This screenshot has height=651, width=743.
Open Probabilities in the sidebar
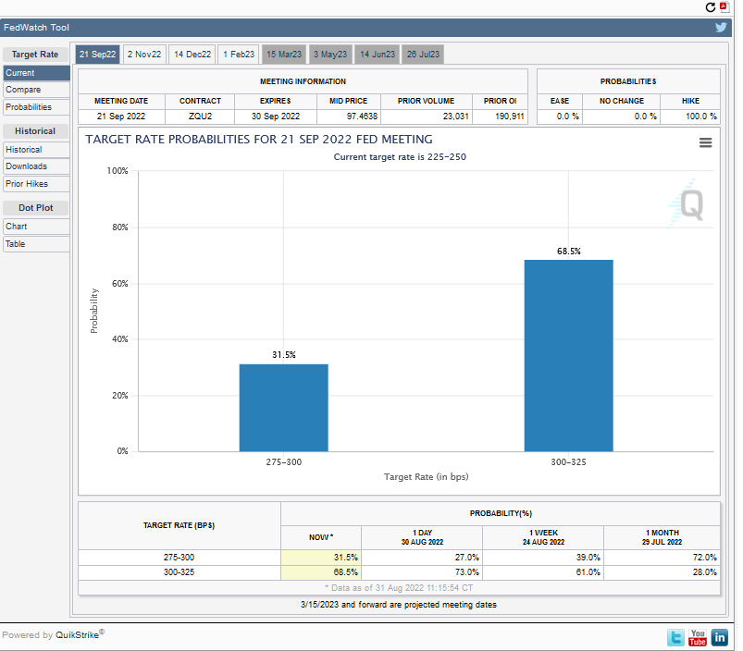point(36,107)
